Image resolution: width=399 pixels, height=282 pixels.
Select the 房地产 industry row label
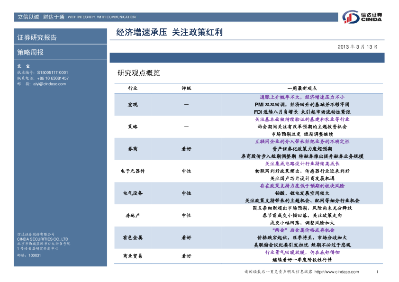coord(133,215)
